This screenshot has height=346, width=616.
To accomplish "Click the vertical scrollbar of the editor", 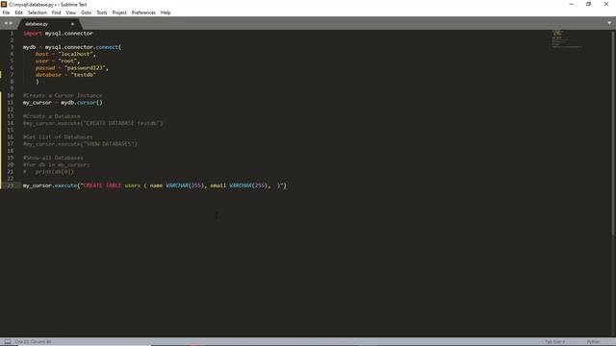I will [x=613, y=134].
